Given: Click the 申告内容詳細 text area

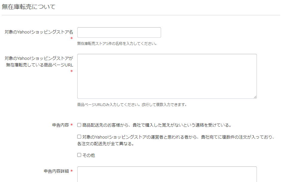Looking at the screenshot, I should coord(167,174).
